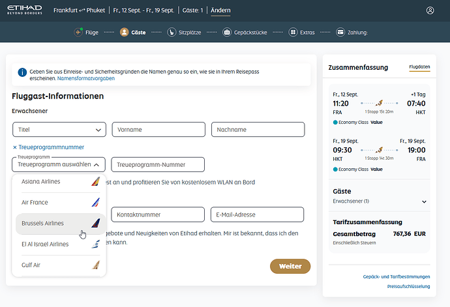Choose El Al Israel Airlines option
The height and width of the screenshot is (307, 450).
[61, 244]
